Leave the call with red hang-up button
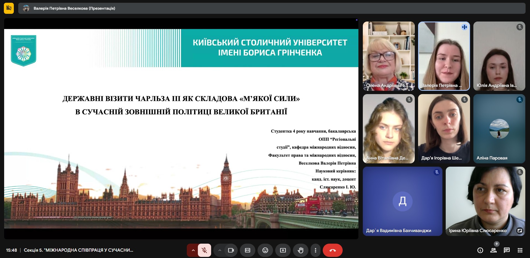 pyautogui.click(x=332, y=250)
